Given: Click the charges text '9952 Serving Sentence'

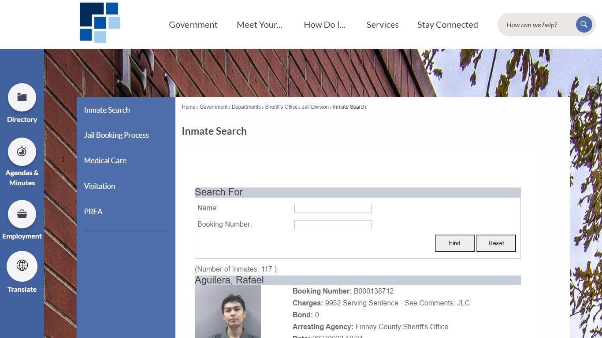Looking at the screenshot, I should point(362,303).
